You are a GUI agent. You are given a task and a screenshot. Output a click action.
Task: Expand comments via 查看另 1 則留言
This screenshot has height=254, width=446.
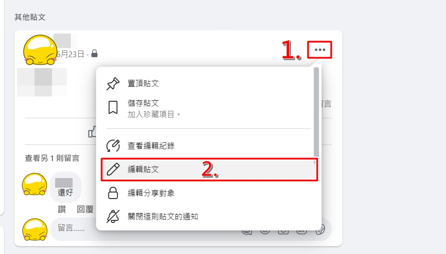[52, 158]
